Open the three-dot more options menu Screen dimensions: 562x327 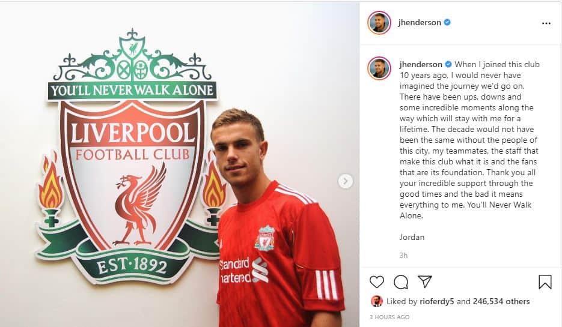546,23
